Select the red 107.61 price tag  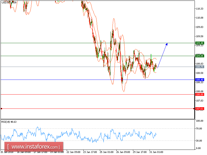(199, 109)
